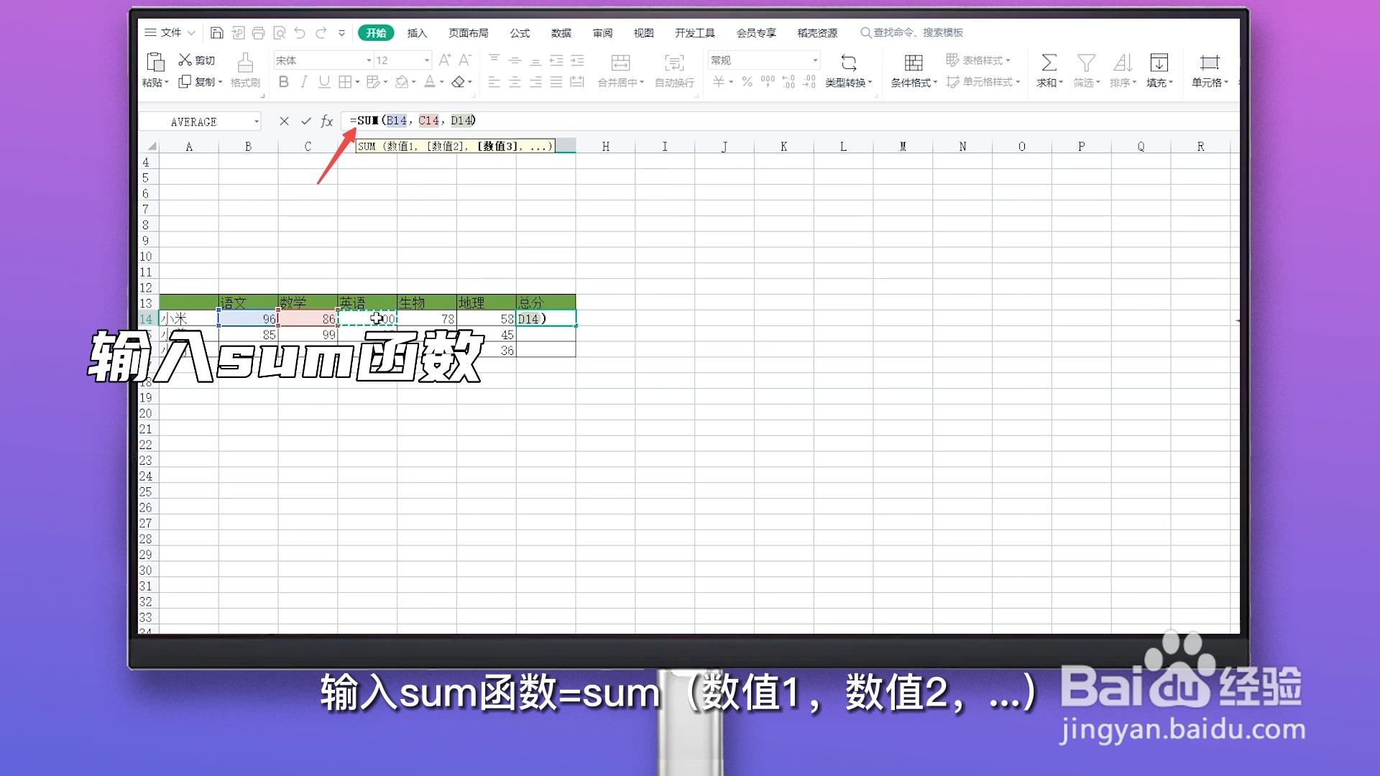
Task: Open the font size dropdown
Action: pos(425,60)
